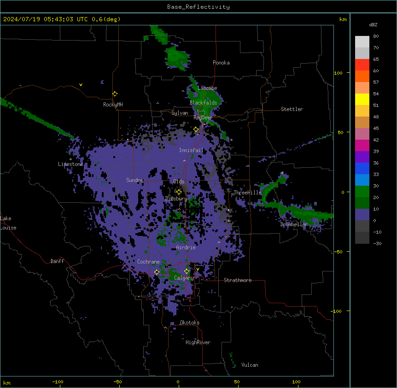The width and height of the screenshot is (397, 388).
Task: Click the Cochrane town label
Action: tap(148, 262)
